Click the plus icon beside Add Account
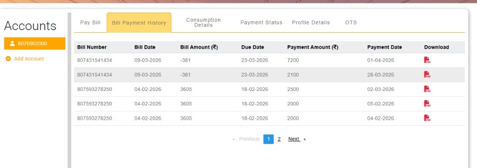Viewport: 477px width, 168px height. (x=8, y=59)
